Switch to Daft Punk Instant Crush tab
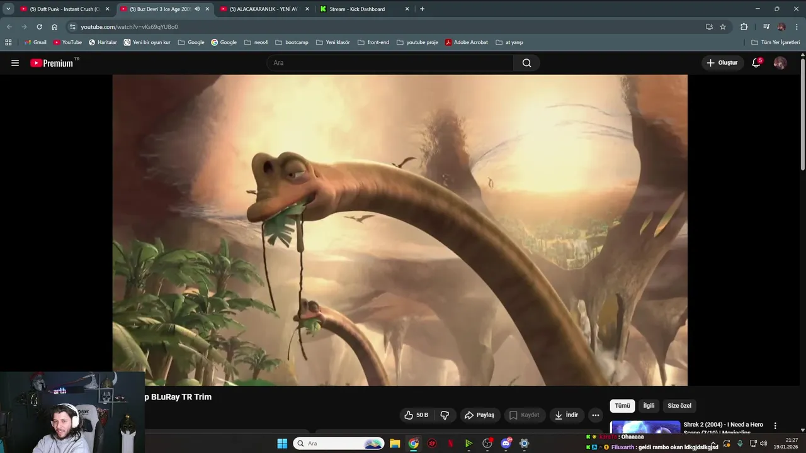 pyautogui.click(x=64, y=9)
